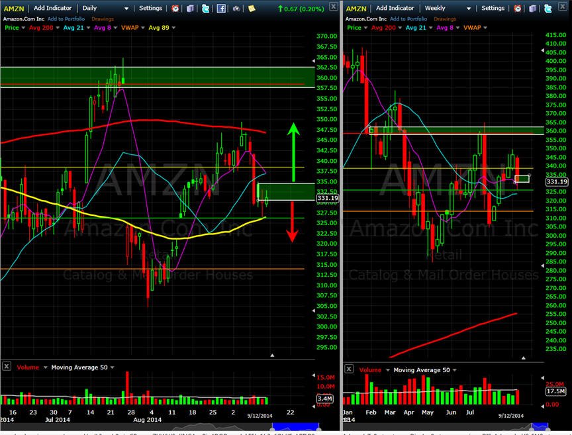This screenshot has width=572, height=435.
Task: Click the 9/12/2014 date under Daily chart
Action: 260,416
